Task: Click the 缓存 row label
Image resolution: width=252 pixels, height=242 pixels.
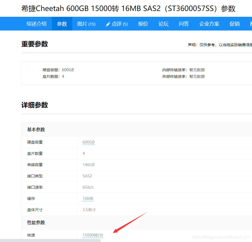Action: pos(31,199)
